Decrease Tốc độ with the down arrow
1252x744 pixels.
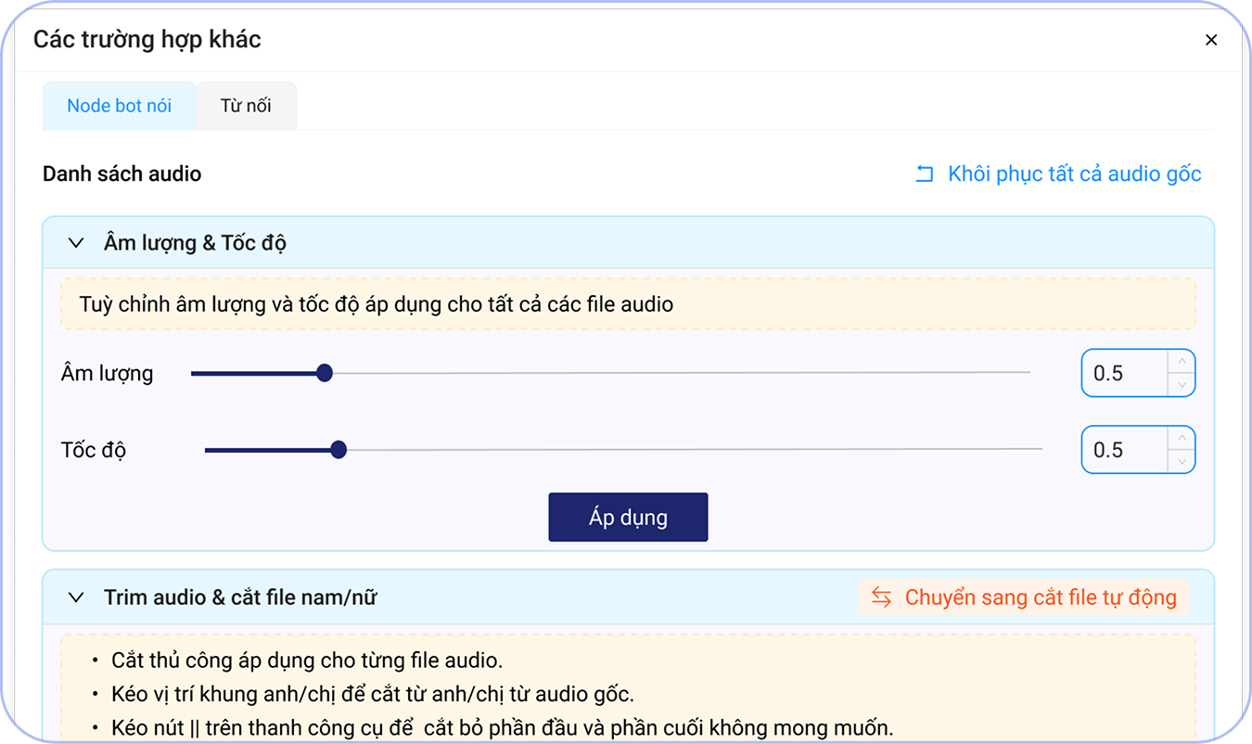click(1182, 461)
